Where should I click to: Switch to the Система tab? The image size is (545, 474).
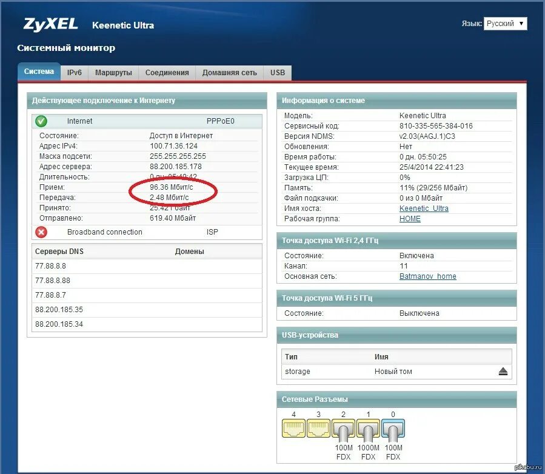39,72
